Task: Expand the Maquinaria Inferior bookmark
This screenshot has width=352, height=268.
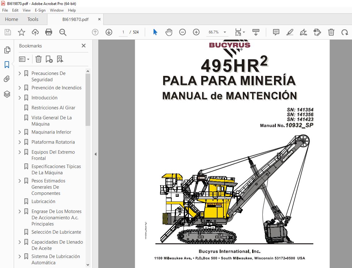Action: (x=20, y=132)
